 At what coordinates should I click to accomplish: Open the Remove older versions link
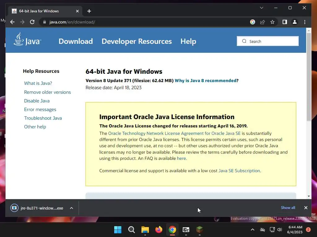coord(47,92)
